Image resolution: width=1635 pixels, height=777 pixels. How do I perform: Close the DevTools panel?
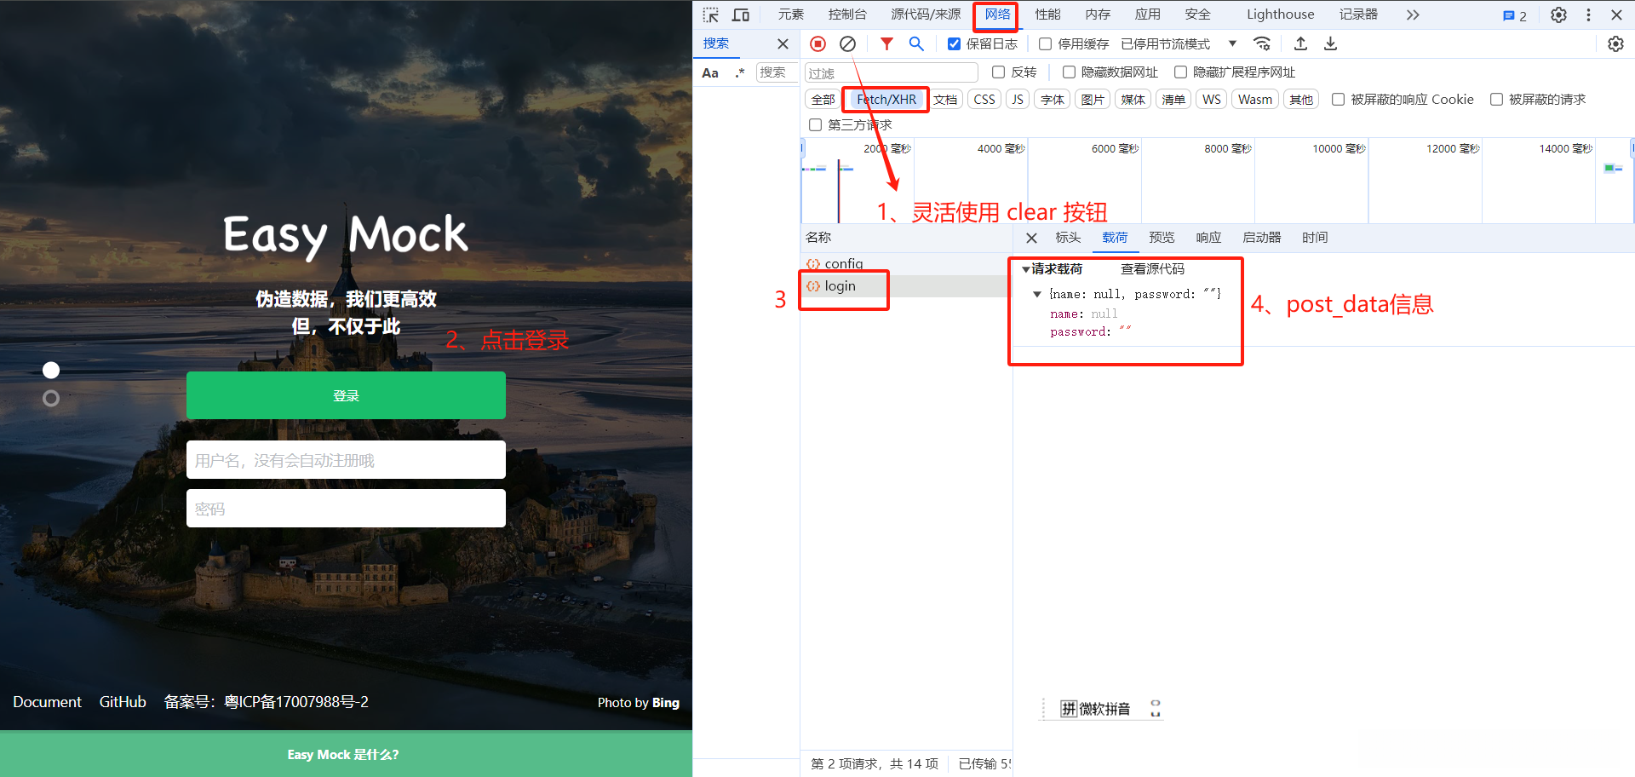(1616, 14)
